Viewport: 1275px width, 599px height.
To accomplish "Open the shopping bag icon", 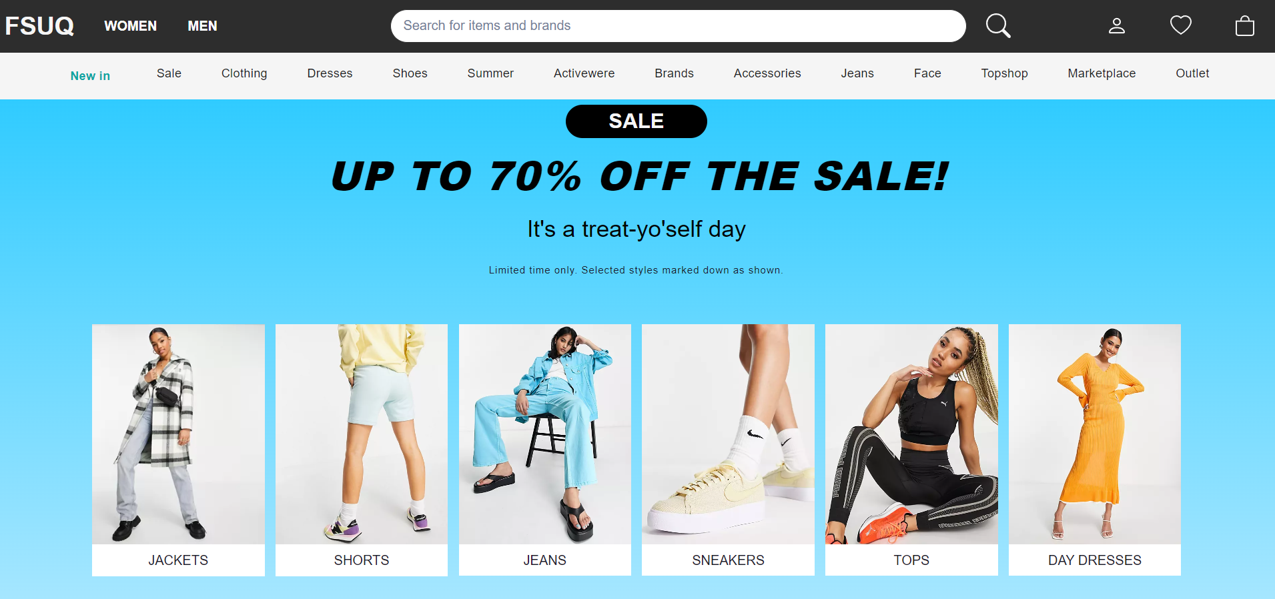I will point(1245,26).
